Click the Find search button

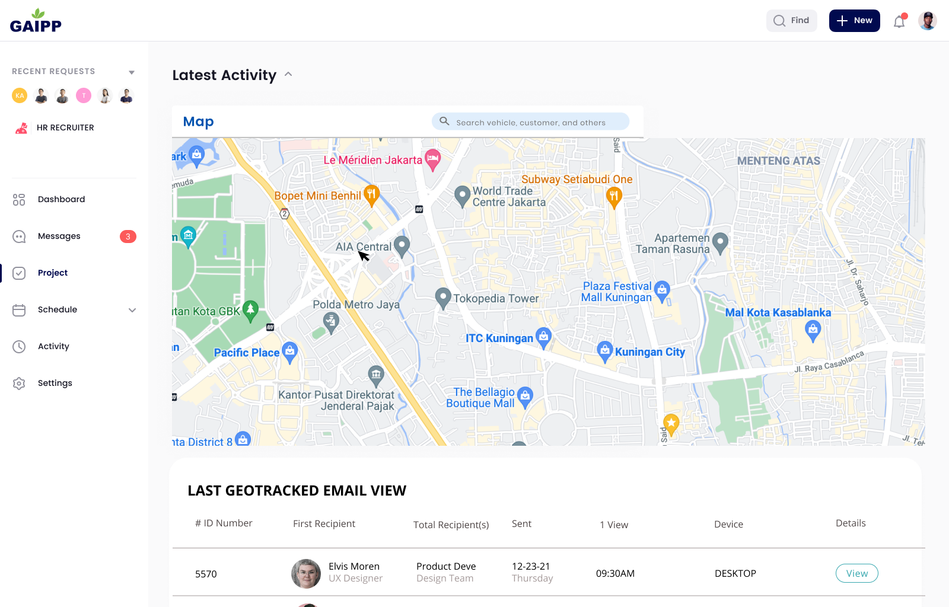(792, 21)
